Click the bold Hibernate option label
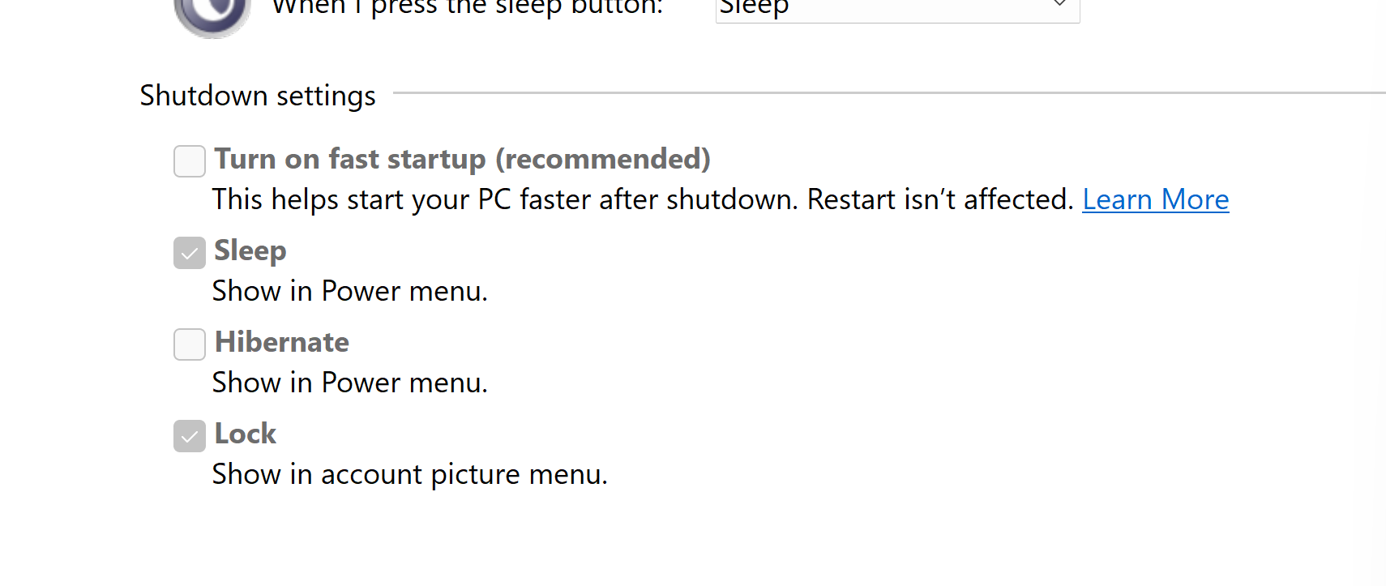Image resolution: width=1386 pixels, height=586 pixels. click(281, 342)
